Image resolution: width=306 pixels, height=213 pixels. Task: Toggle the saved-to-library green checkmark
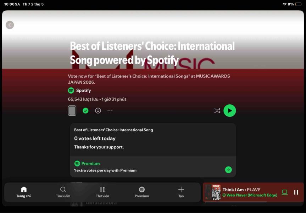point(85,111)
